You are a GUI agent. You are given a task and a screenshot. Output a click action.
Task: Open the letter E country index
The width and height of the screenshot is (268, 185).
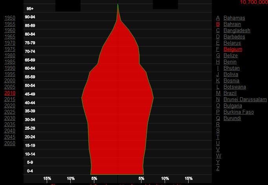click(218, 43)
